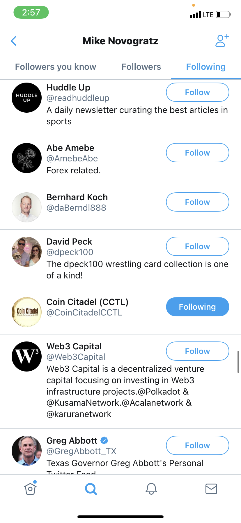The width and height of the screenshot is (241, 523).
Task: Tap the back arrow icon
Action: (x=14, y=41)
